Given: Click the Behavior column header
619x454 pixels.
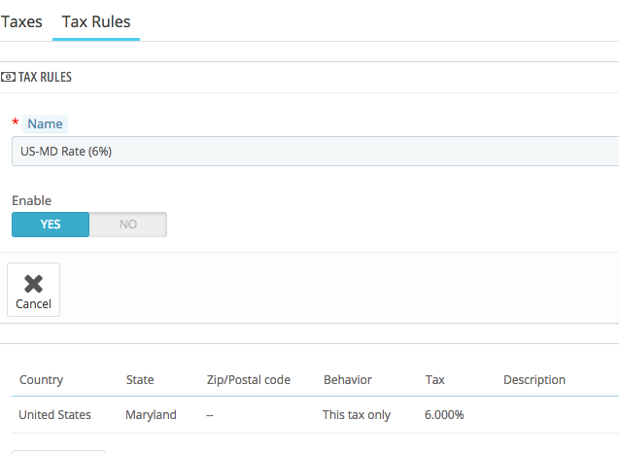Looking at the screenshot, I should click(x=348, y=380).
